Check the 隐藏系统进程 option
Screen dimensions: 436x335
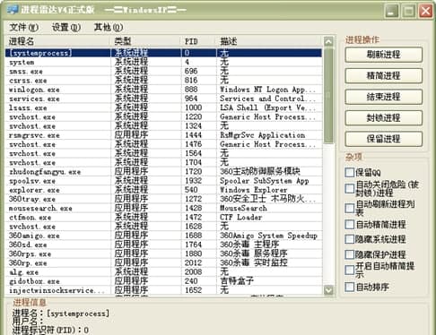[349, 239]
